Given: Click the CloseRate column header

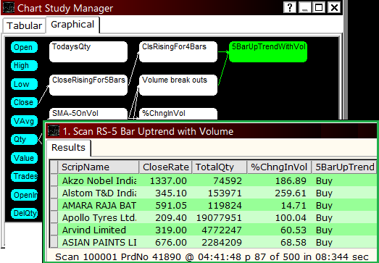Looking at the screenshot, I should point(165,167).
